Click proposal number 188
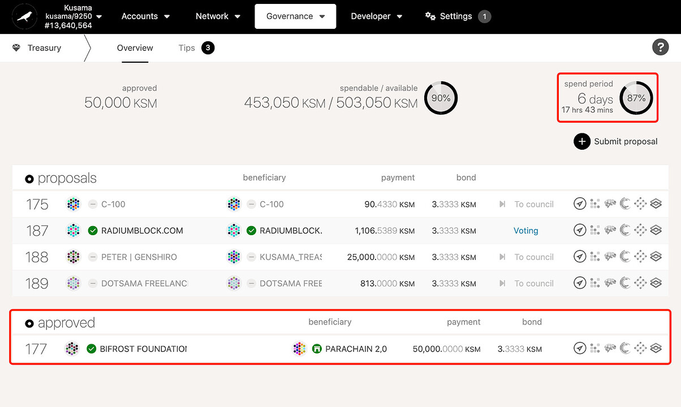The width and height of the screenshot is (681, 407). tap(37, 257)
